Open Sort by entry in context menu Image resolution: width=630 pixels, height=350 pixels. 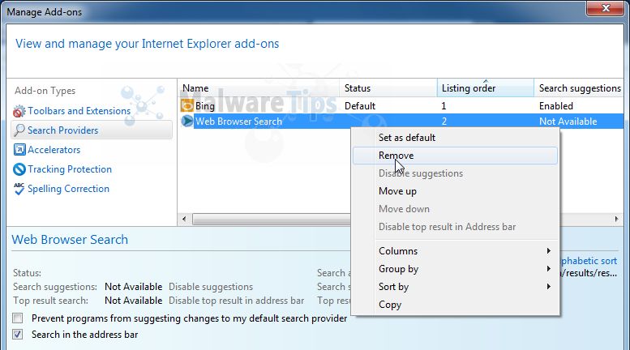(455, 287)
